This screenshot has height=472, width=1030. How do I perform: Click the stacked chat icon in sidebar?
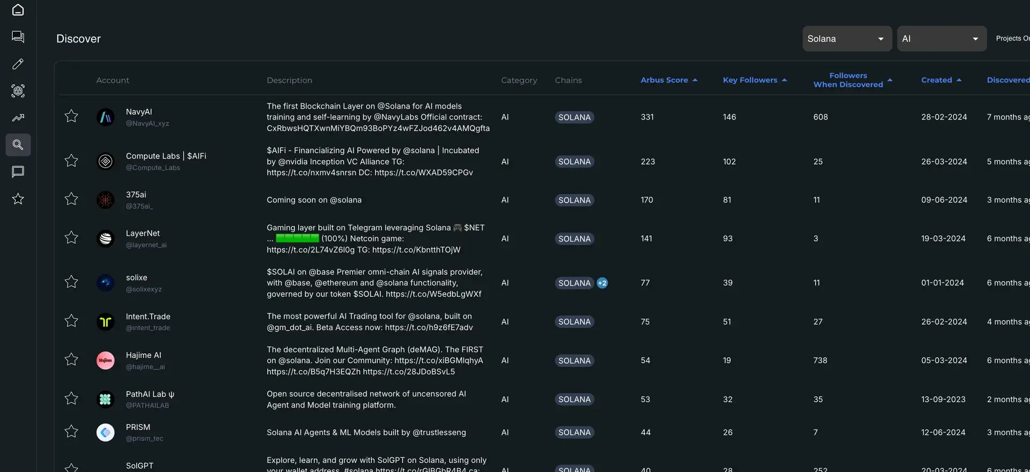point(18,36)
